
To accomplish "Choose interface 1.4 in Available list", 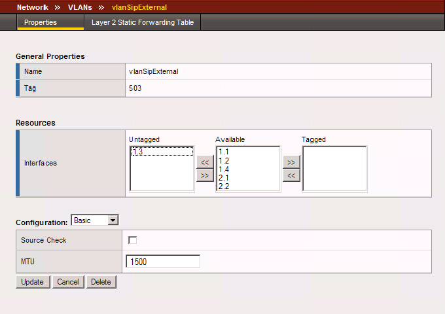I will pos(224,169).
